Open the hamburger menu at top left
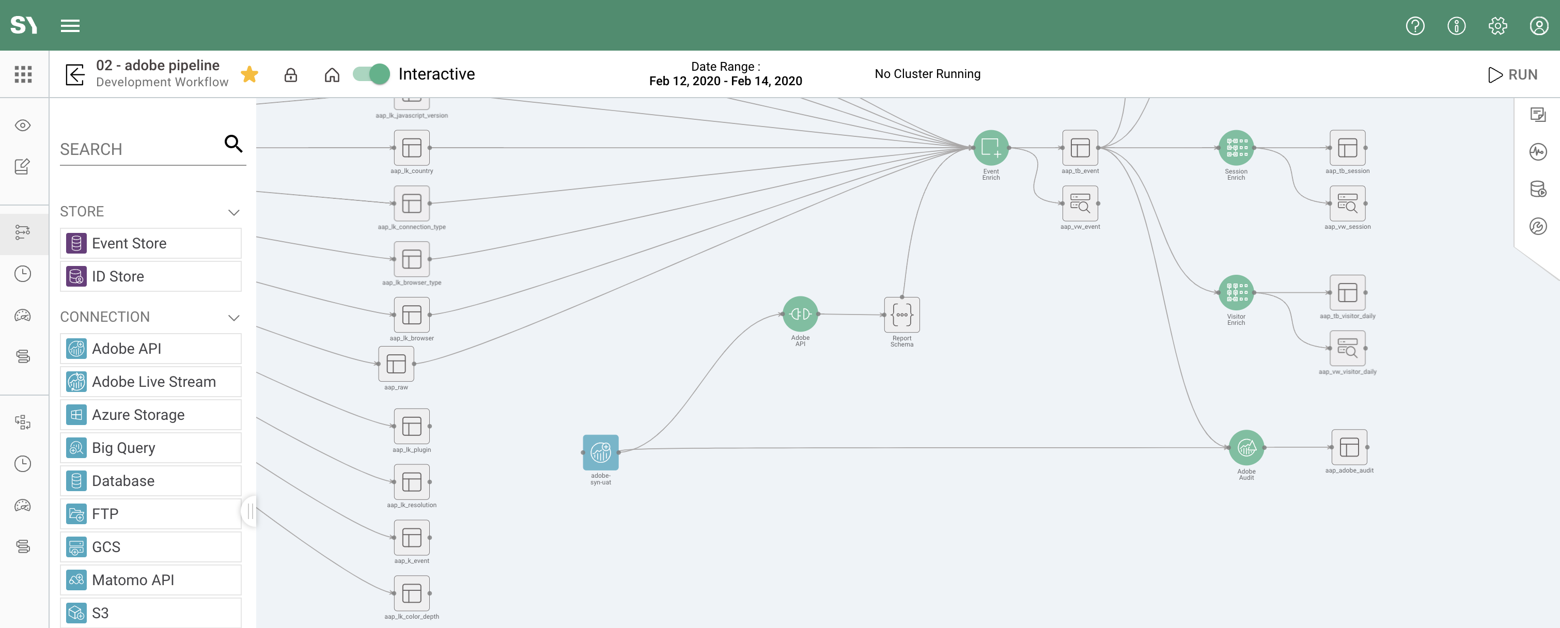Viewport: 1560px width, 628px height. (x=70, y=25)
